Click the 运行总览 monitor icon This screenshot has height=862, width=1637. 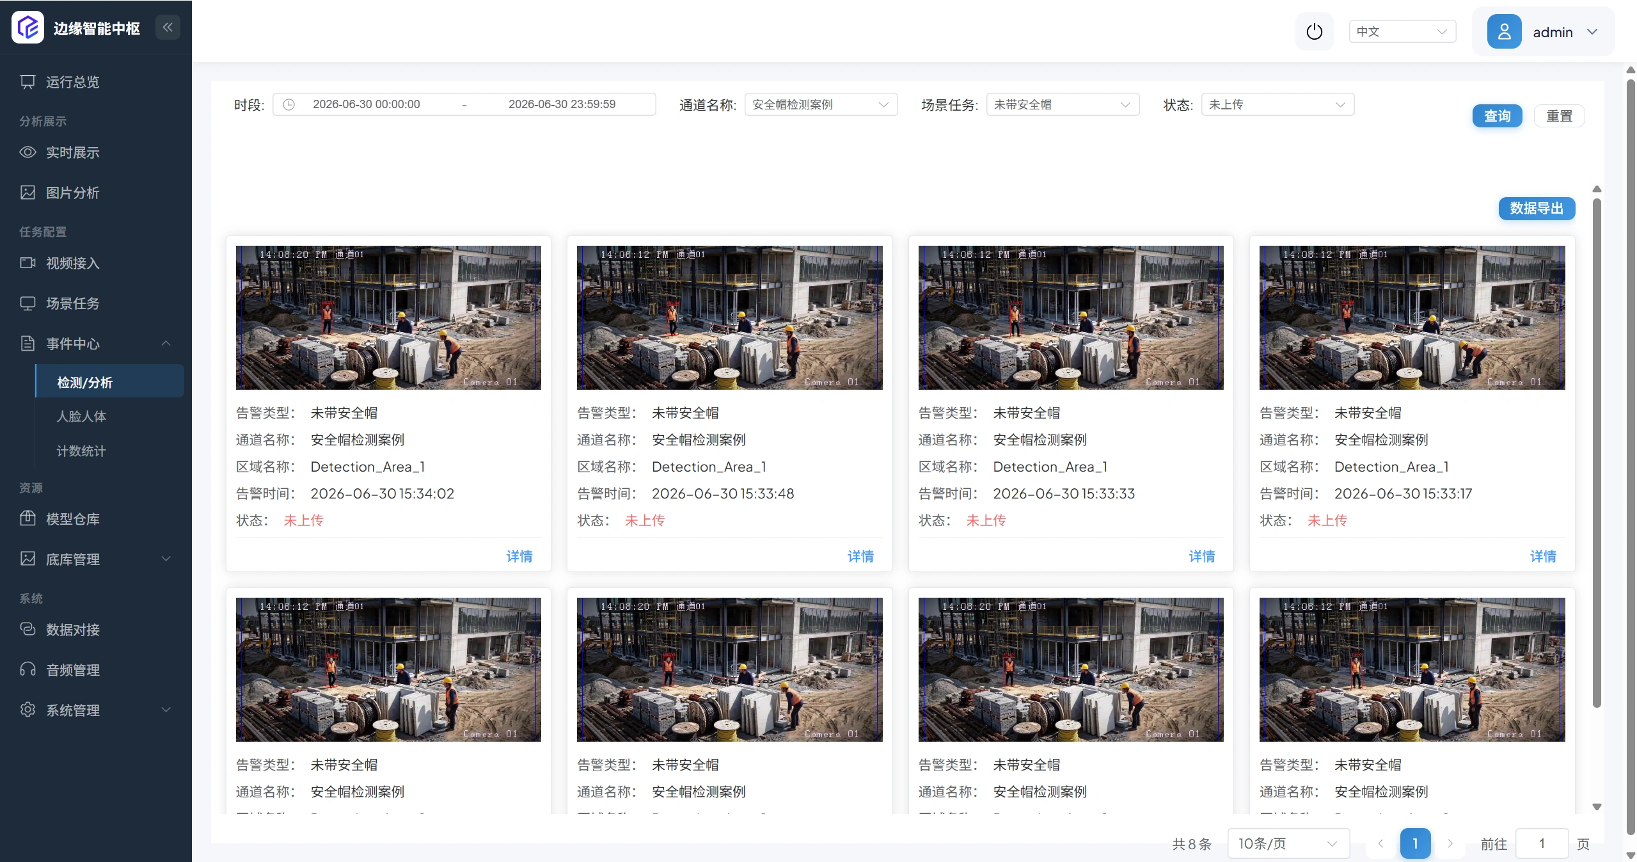(x=28, y=82)
